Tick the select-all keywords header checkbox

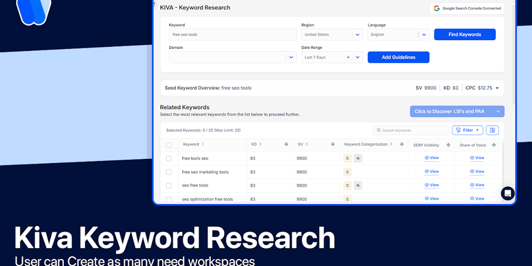[169, 145]
